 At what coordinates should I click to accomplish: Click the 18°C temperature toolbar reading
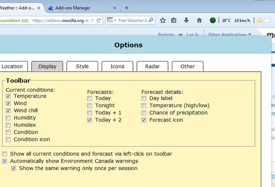pyautogui.click(x=226, y=21)
